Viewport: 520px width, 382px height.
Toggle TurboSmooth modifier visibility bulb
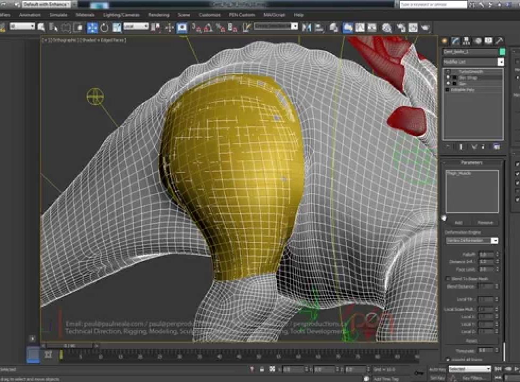[448, 72]
